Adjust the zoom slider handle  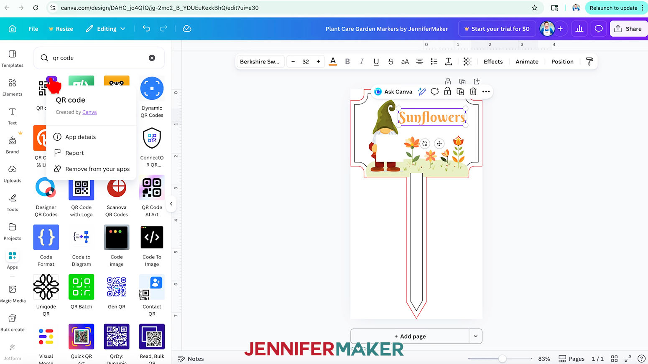(503, 359)
